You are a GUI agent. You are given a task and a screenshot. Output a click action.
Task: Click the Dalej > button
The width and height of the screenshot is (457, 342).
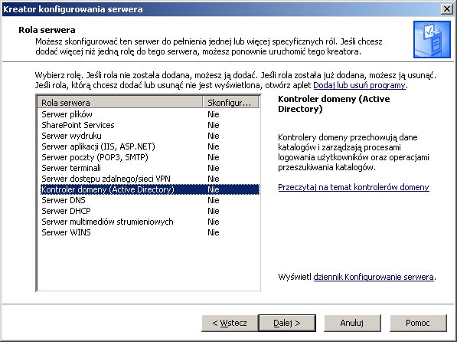pos(287,323)
